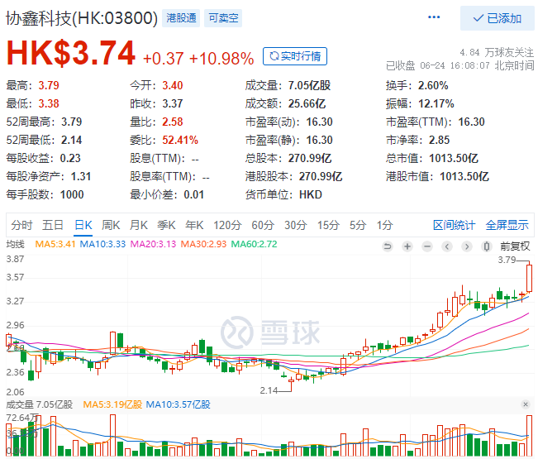Select the 周K weekly chart tab

point(111,225)
